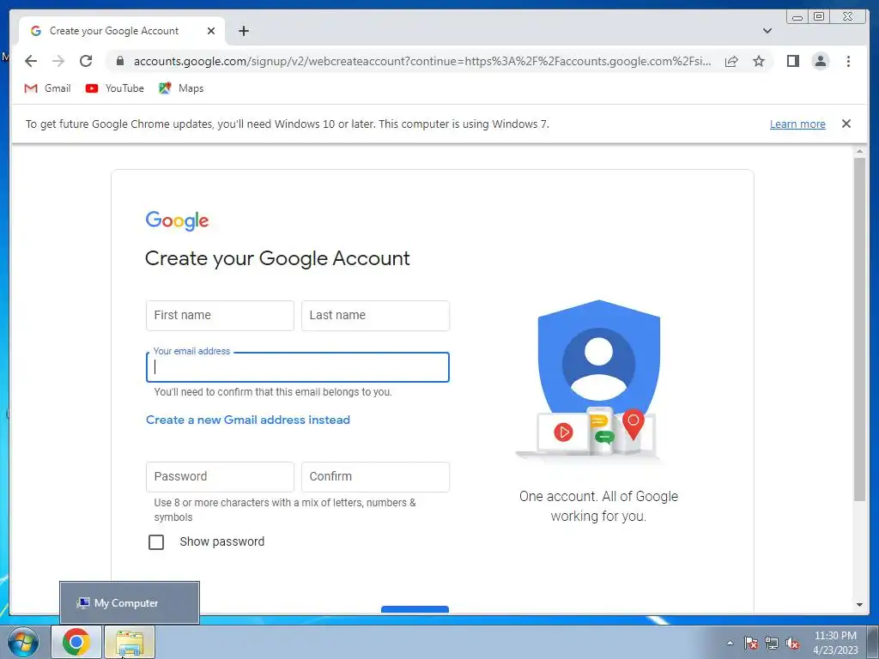The image size is (879, 659).
Task: Go back using the browser back arrow
Action: click(31, 61)
